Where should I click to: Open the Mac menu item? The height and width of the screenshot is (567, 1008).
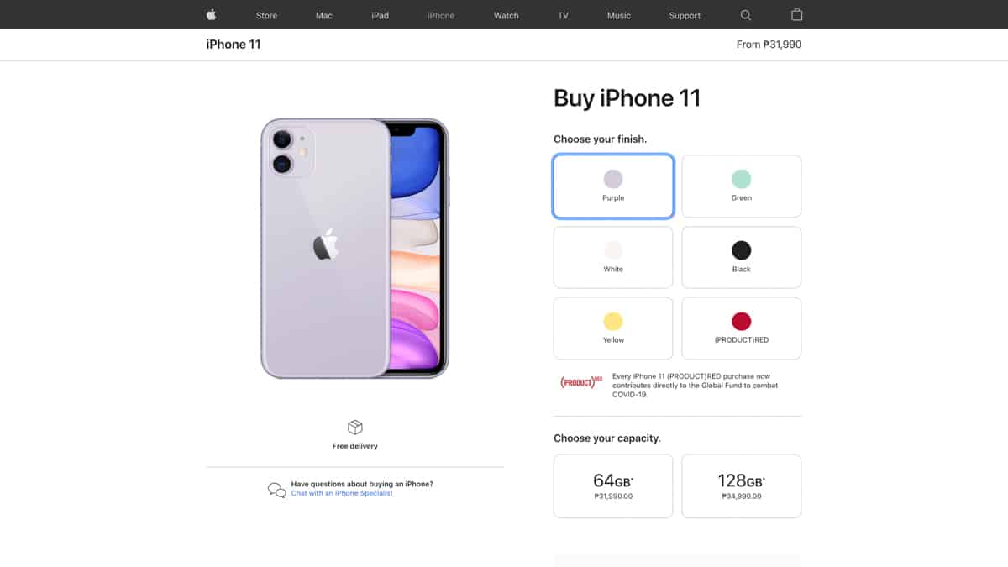click(x=324, y=15)
